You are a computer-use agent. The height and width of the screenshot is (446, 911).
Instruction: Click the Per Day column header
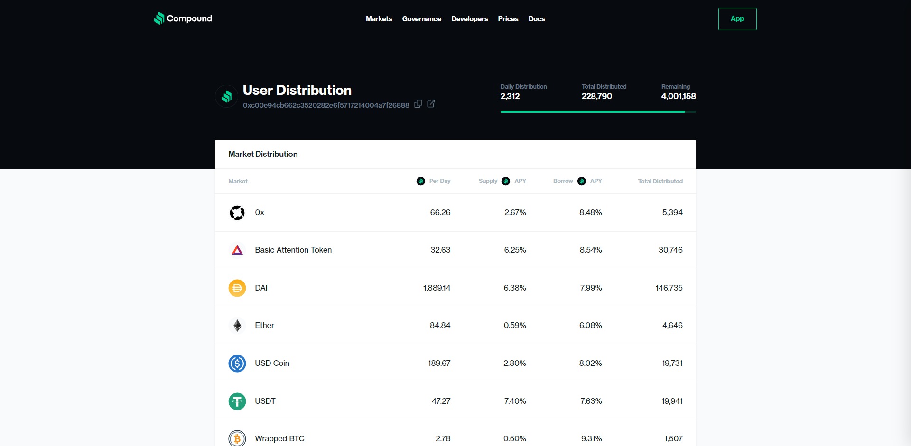click(x=439, y=181)
